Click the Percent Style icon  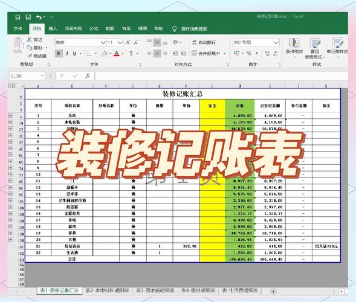tap(249, 54)
